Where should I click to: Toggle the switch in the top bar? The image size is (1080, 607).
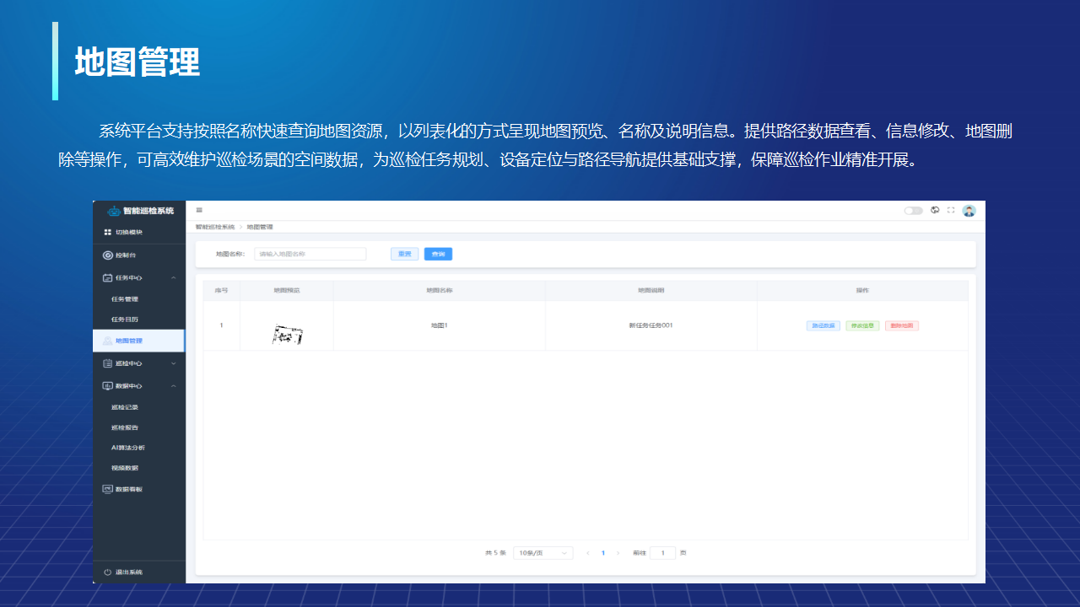click(913, 211)
